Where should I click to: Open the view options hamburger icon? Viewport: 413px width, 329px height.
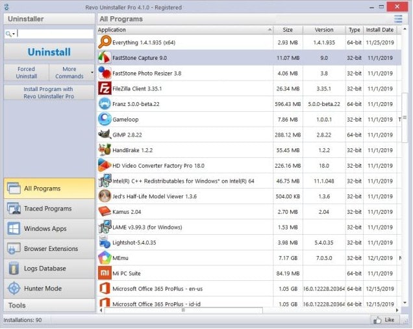pos(398,19)
